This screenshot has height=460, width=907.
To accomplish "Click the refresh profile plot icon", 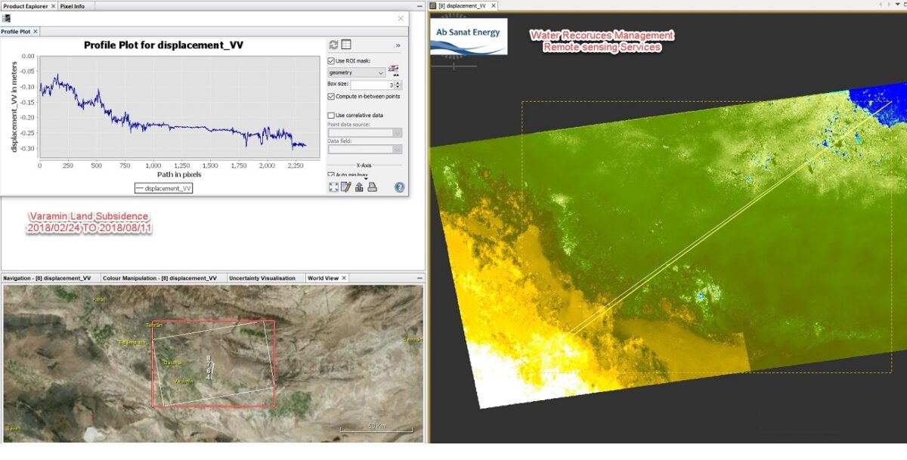I will tap(333, 45).
